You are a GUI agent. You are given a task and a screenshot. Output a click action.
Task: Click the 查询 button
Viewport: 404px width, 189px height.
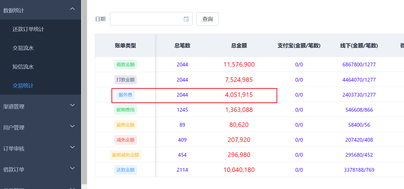pyautogui.click(x=207, y=19)
